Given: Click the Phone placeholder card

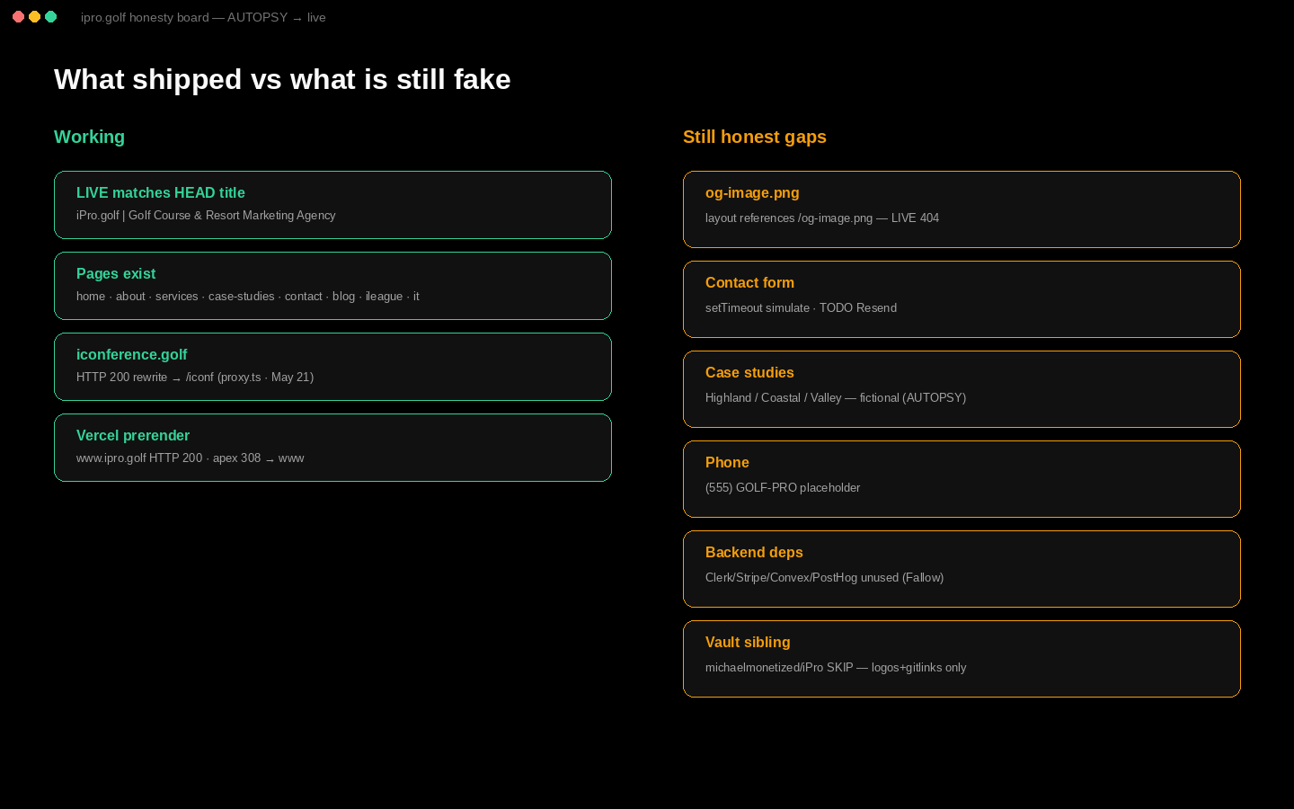Looking at the screenshot, I should 962,479.
